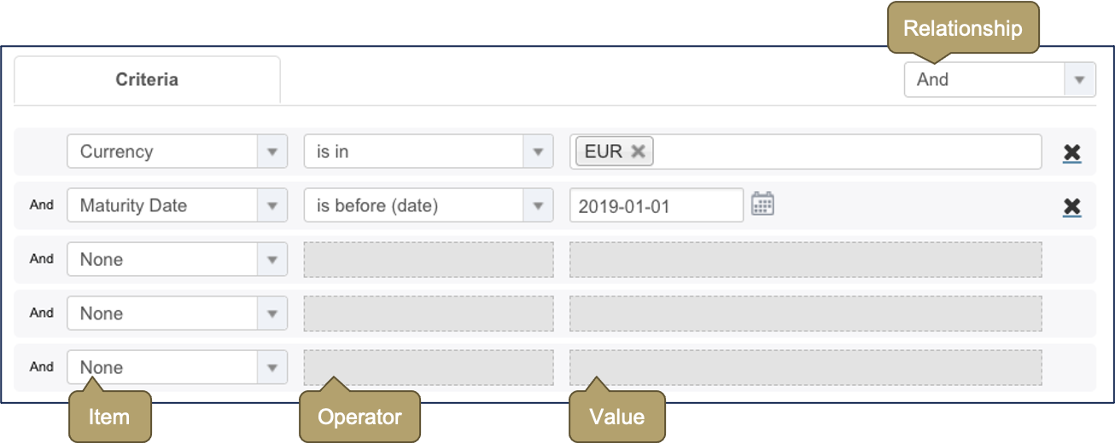Click the Operator callout label
Image resolution: width=1115 pixels, height=443 pixels.
(x=359, y=417)
